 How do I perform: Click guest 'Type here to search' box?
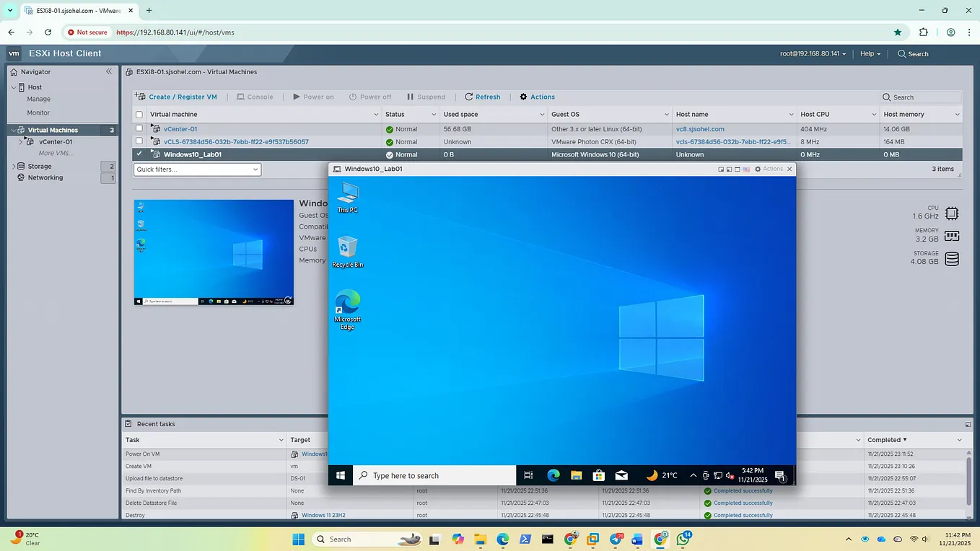tap(434, 475)
